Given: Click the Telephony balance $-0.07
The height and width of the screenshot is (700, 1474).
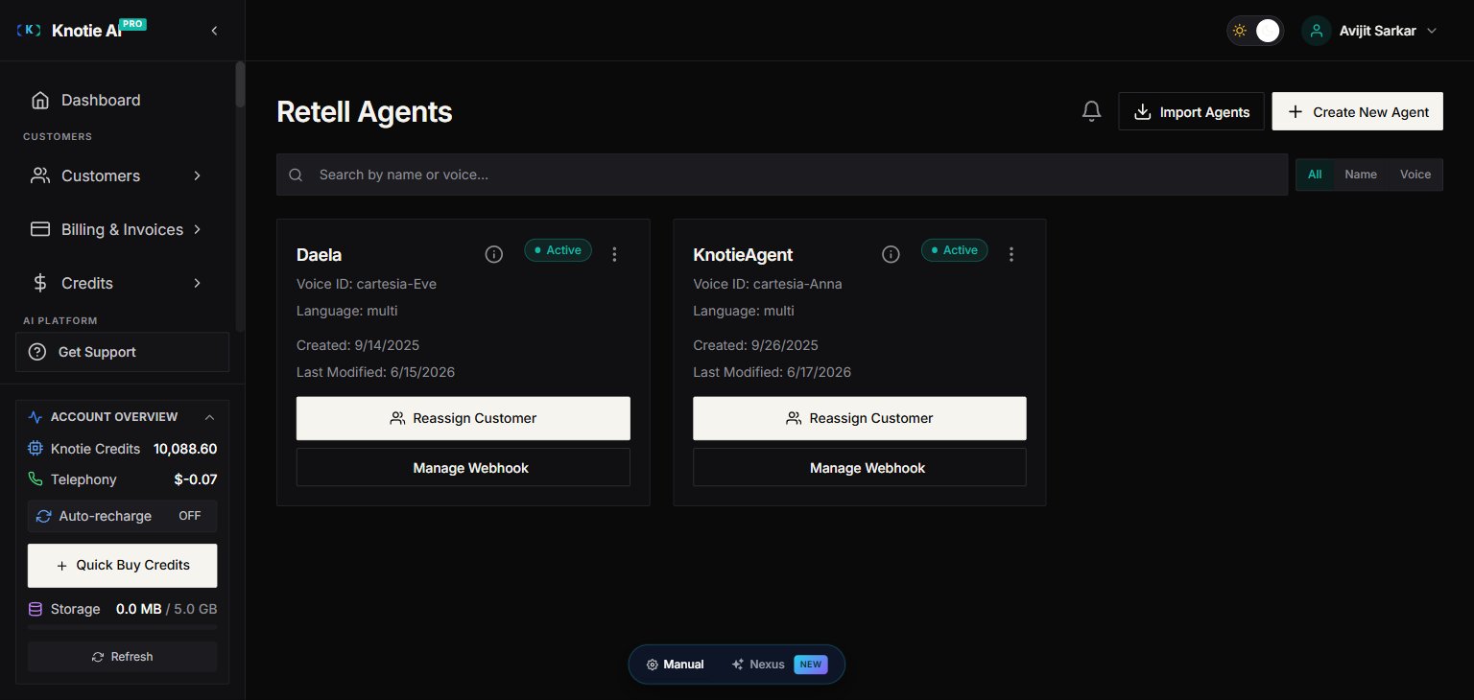Looking at the screenshot, I should 196,479.
